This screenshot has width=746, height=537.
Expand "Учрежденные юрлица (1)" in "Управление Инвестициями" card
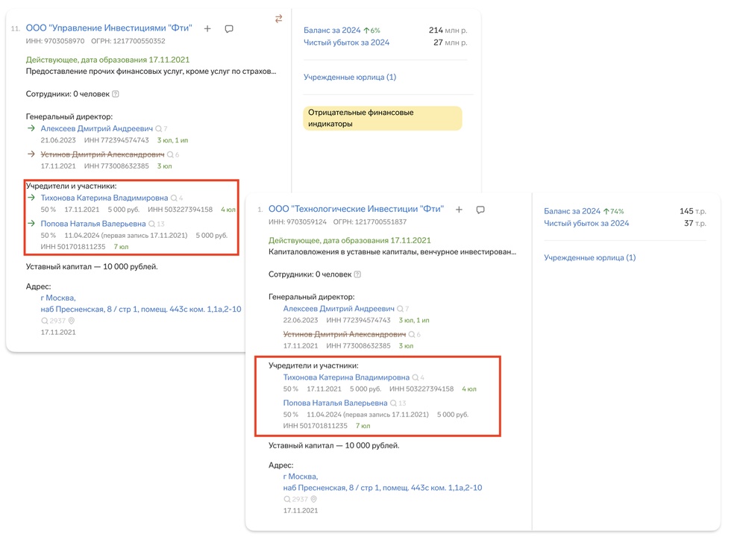click(349, 77)
